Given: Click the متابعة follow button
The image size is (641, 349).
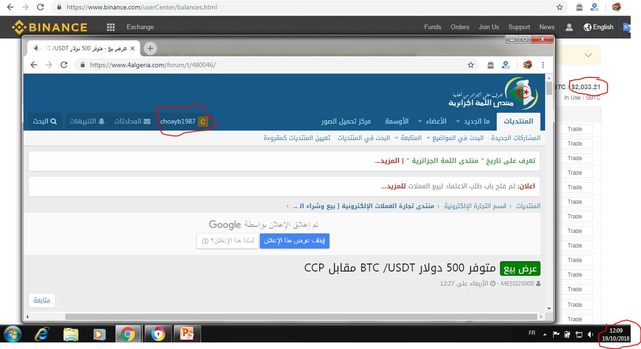Looking at the screenshot, I should click(x=42, y=301).
